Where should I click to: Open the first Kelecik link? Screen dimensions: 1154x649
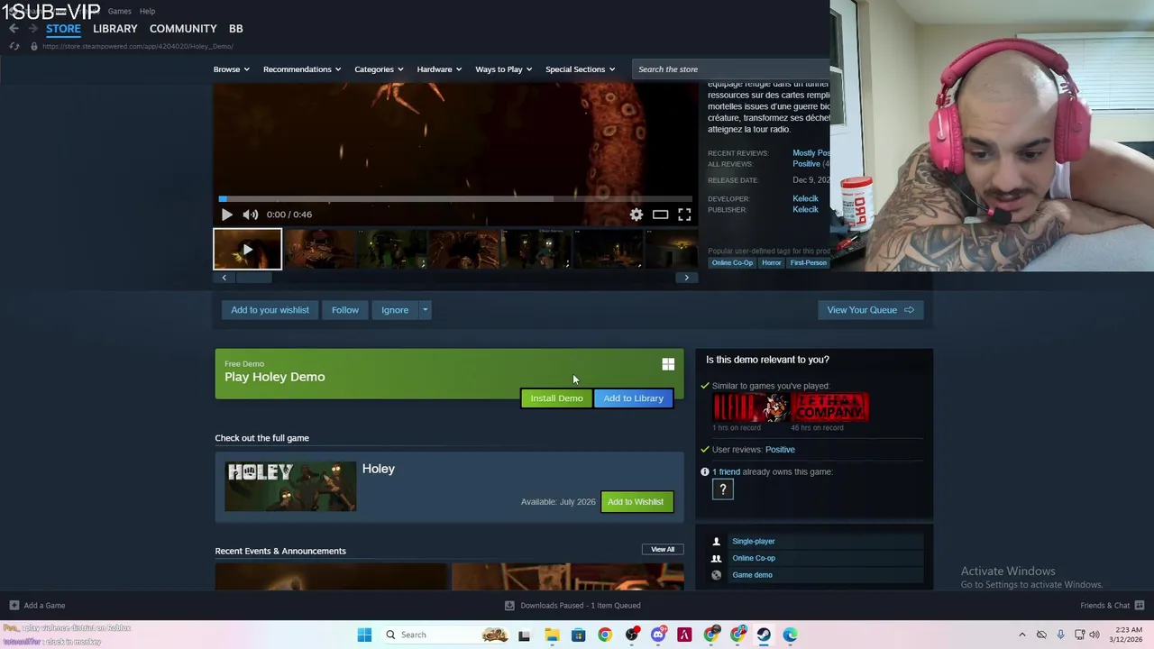point(805,198)
